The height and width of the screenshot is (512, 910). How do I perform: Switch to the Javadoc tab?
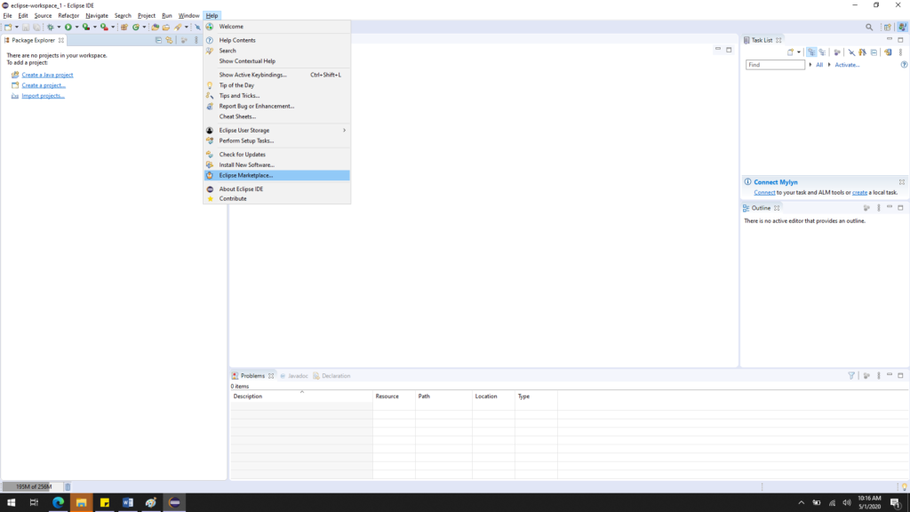tap(293, 376)
